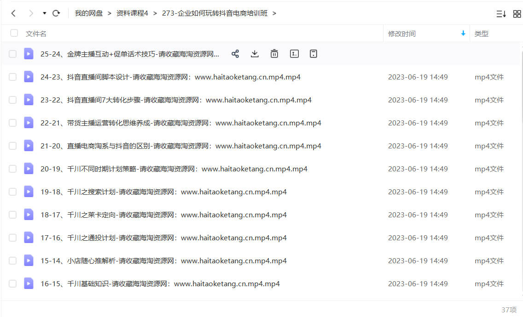The width and height of the screenshot is (523, 317).
Task: Click video icon of 19-18 千川之搜索计划
Action: pyautogui.click(x=29, y=192)
